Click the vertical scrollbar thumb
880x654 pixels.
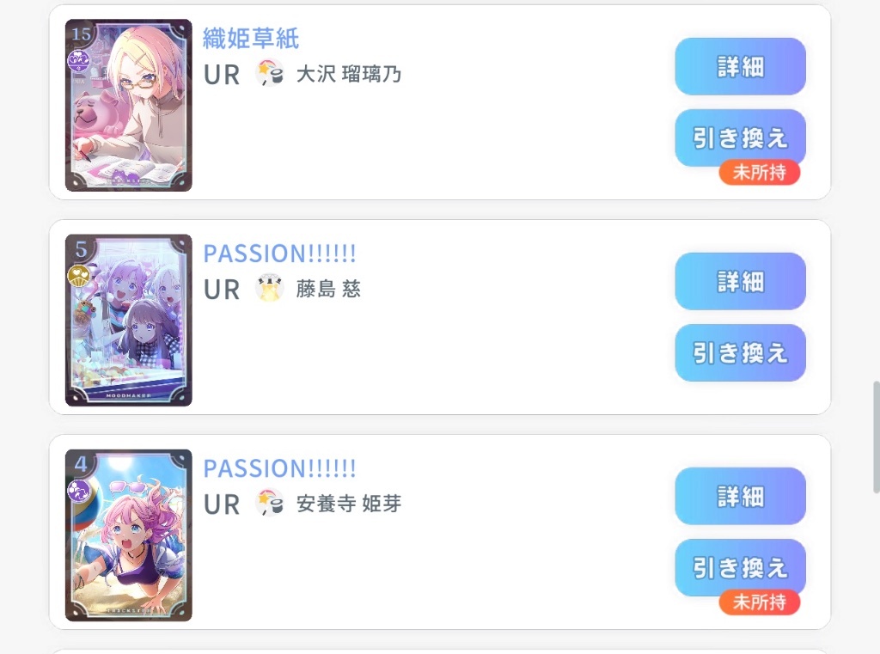(876, 437)
